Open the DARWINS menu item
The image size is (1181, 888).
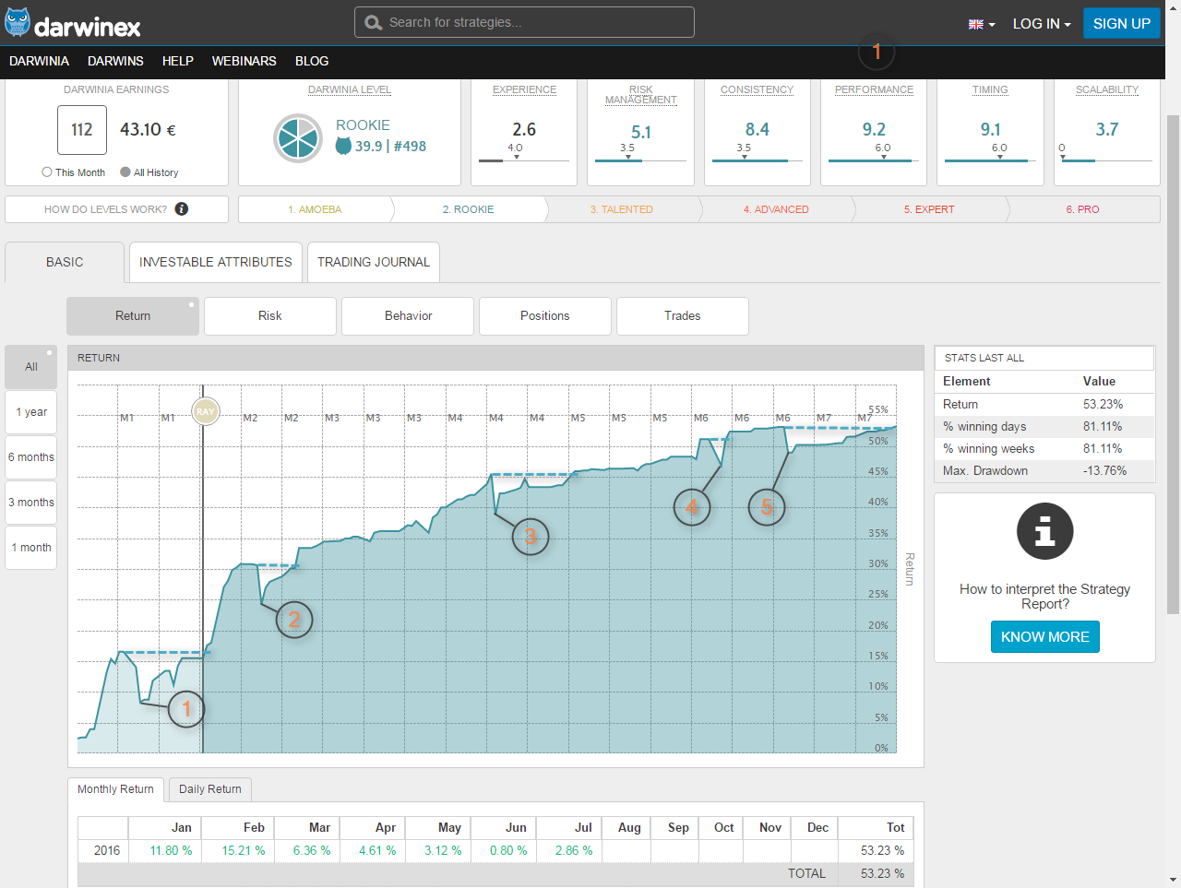click(x=115, y=61)
